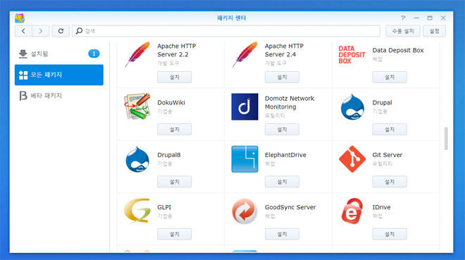Switch to the 베타 패키지 (Beta) tab
465x260 pixels.
pos(59,95)
